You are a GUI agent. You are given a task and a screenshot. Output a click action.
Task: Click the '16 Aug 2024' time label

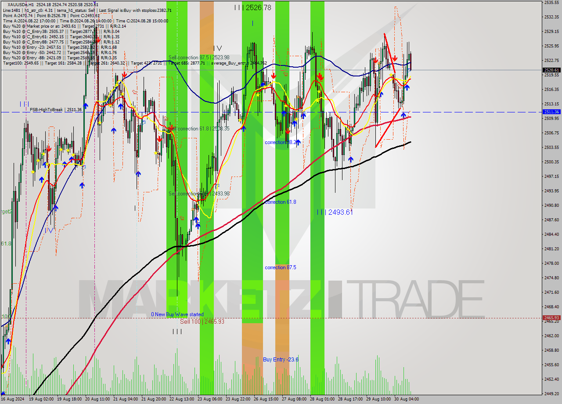(x=12, y=399)
